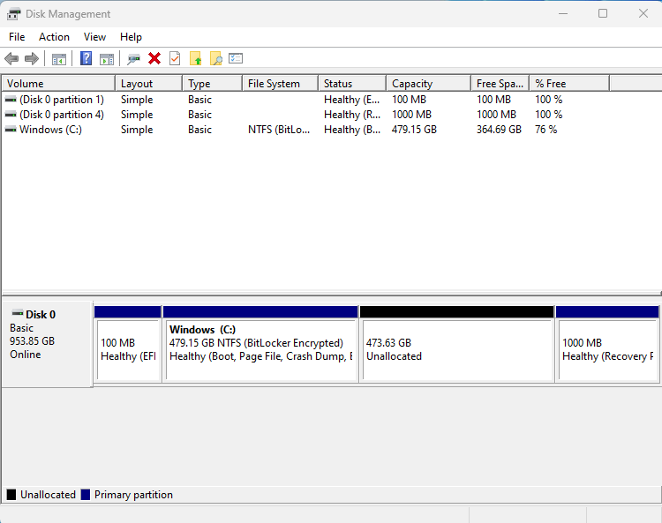The image size is (662, 523).
Task: Click the Unallocated legend label
Action: [x=48, y=494]
